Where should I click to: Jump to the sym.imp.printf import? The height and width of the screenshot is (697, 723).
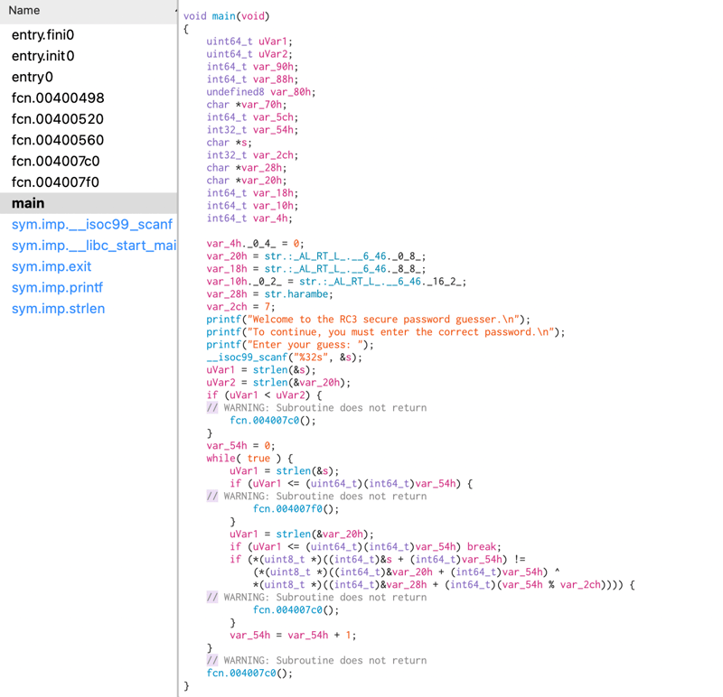point(57,287)
